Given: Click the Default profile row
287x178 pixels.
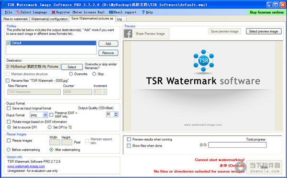Looking at the screenshot, I should [51, 43].
